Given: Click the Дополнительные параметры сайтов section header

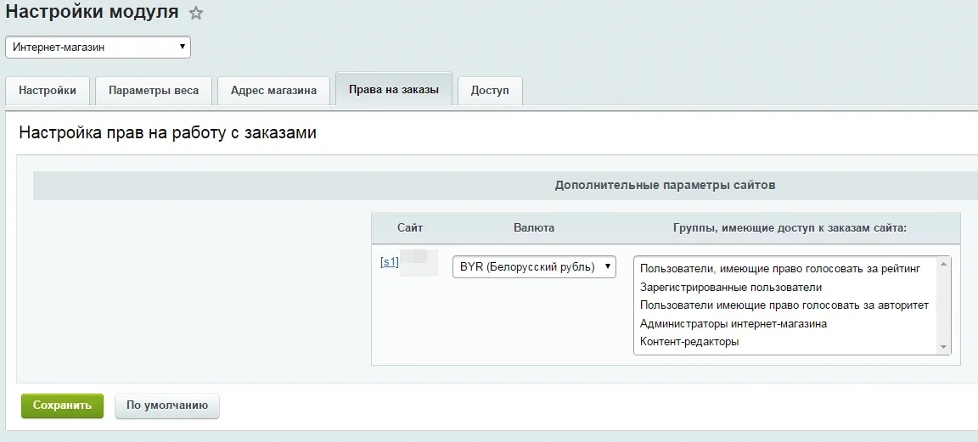Looking at the screenshot, I should click(665, 185).
